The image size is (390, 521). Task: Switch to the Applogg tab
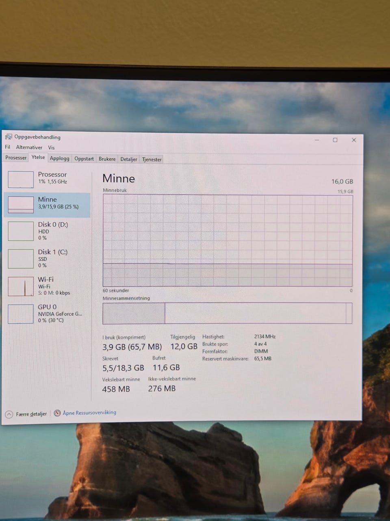point(60,158)
